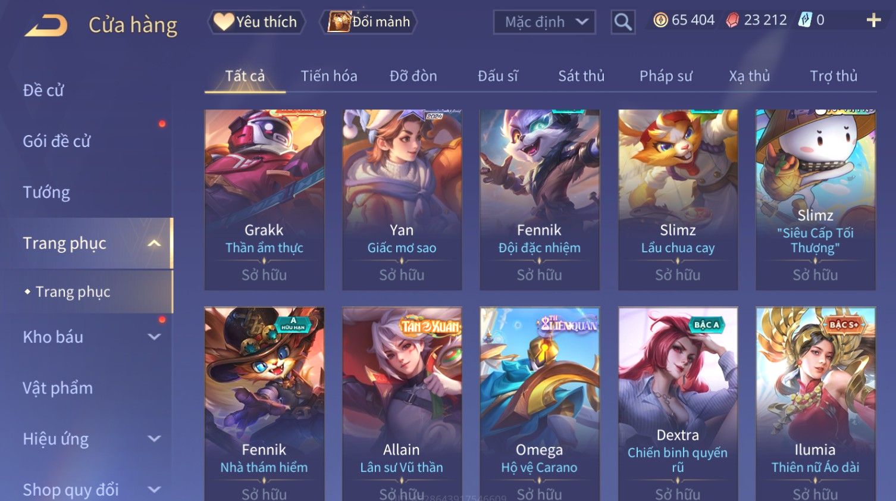
Task: Select Ilumia Thiên nữ Áo dài card
Action: 815,404
